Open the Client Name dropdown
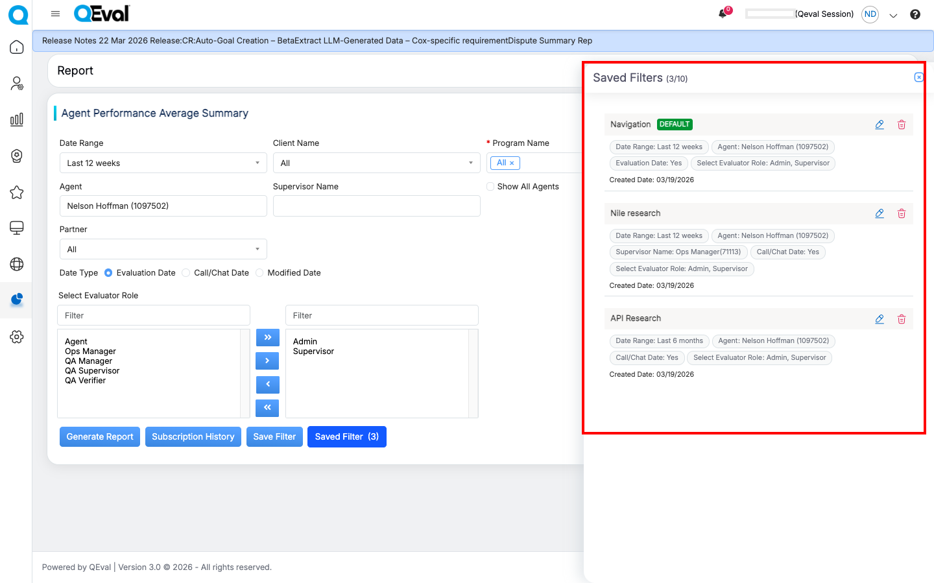This screenshot has width=934, height=583. tap(376, 163)
